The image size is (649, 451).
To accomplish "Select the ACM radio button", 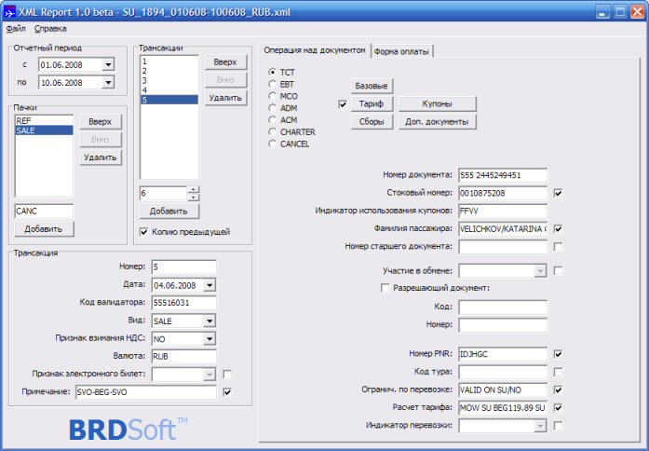I will [x=272, y=120].
